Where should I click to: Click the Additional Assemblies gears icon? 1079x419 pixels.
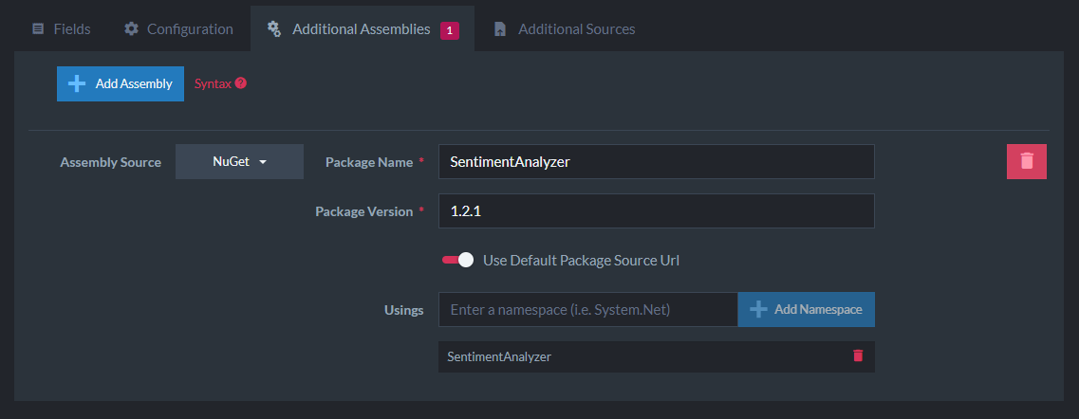click(274, 28)
